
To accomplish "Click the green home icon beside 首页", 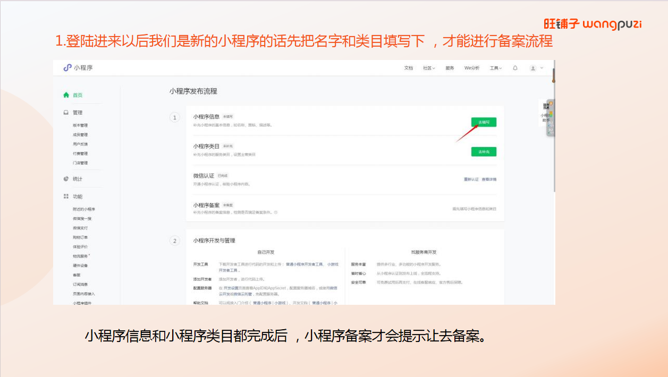I will tap(66, 95).
